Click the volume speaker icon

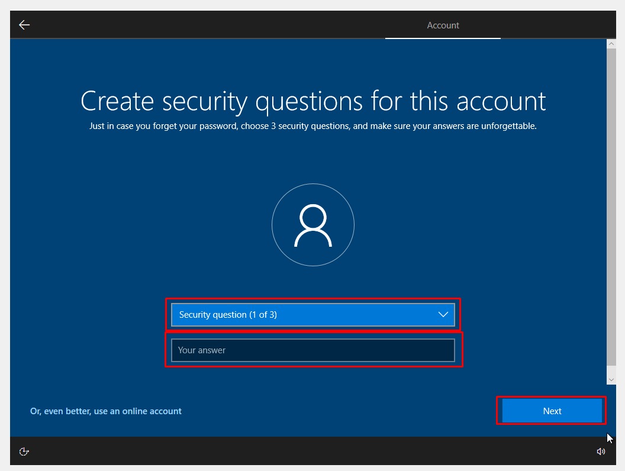(601, 451)
